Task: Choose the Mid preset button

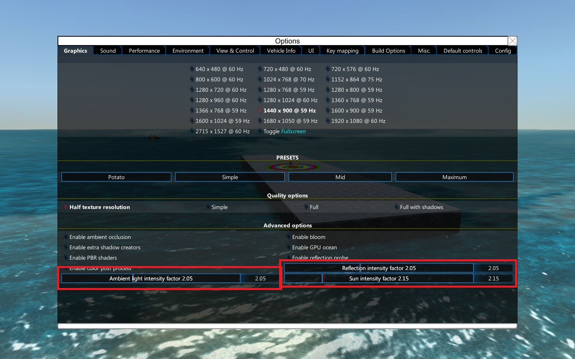Action: pyautogui.click(x=340, y=177)
